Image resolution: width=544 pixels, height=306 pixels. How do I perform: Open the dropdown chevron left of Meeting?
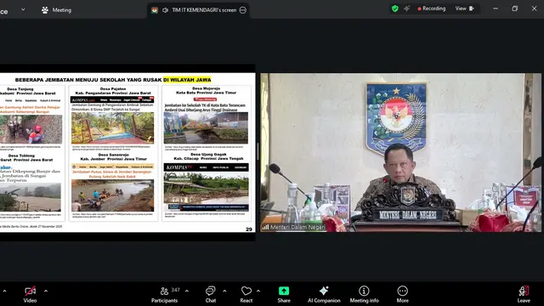coord(23,9)
